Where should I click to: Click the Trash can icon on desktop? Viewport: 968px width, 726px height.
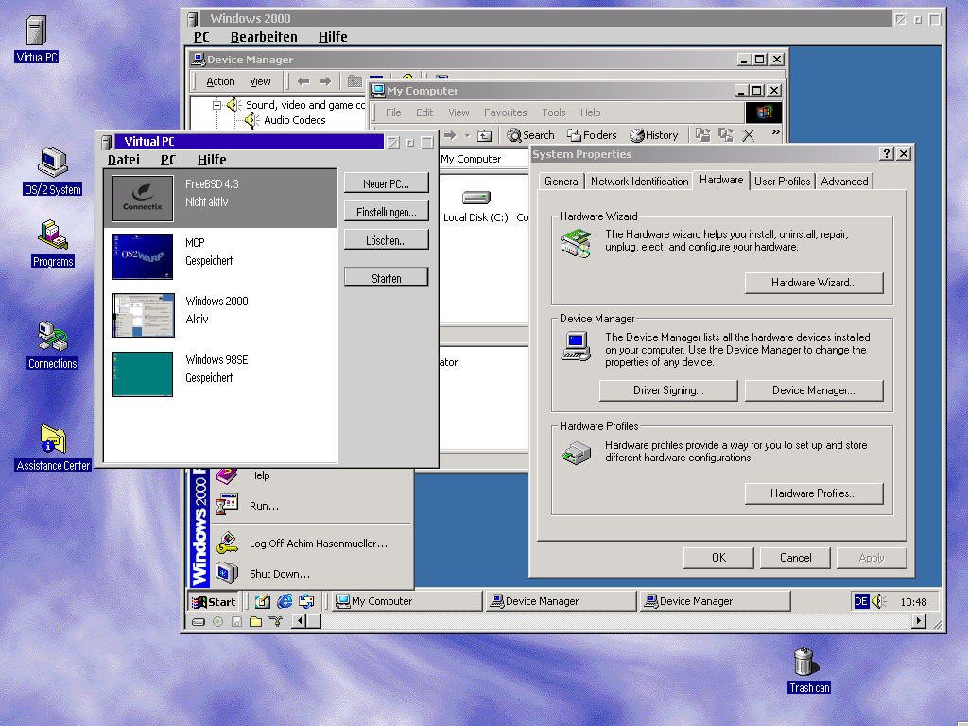[803, 662]
